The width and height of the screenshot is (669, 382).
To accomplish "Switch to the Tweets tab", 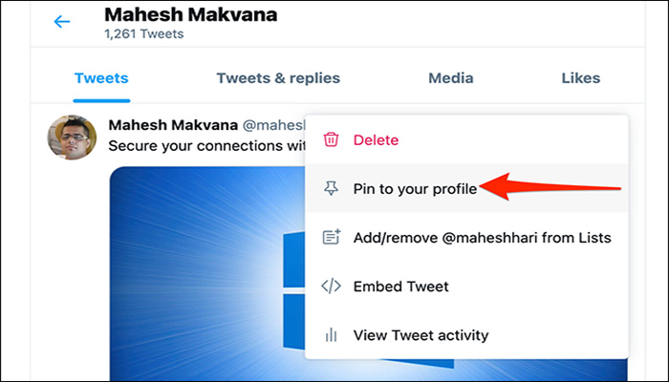I will [x=101, y=78].
